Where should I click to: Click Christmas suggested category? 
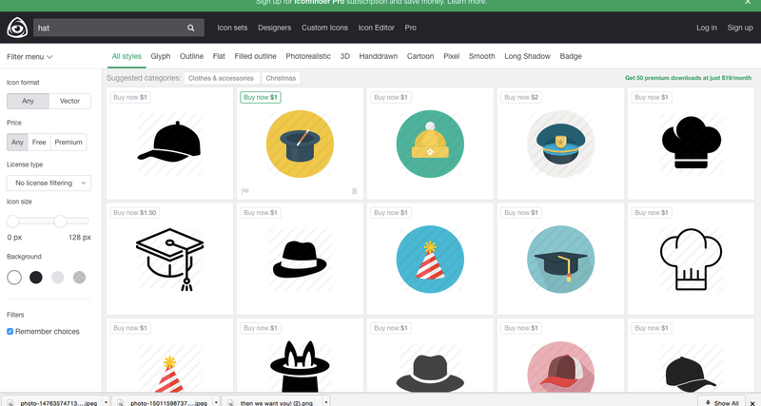coord(281,78)
